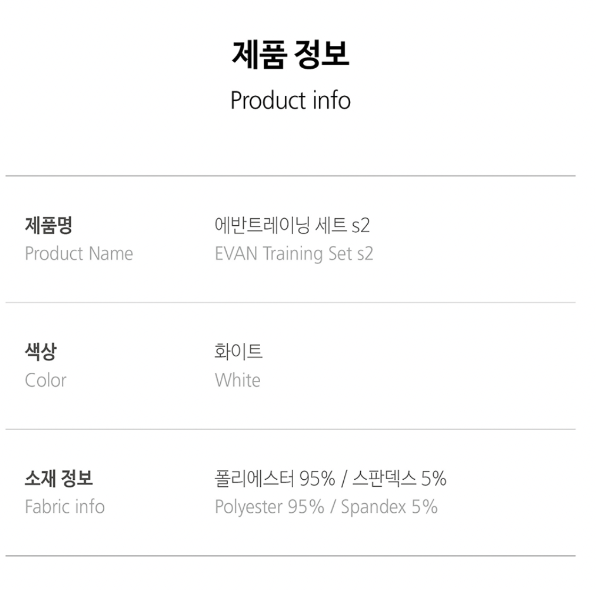Image resolution: width=596 pixels, height=590 pixels.
Task: Click the 폴리에스터 95% text
Action: [275, 478]
